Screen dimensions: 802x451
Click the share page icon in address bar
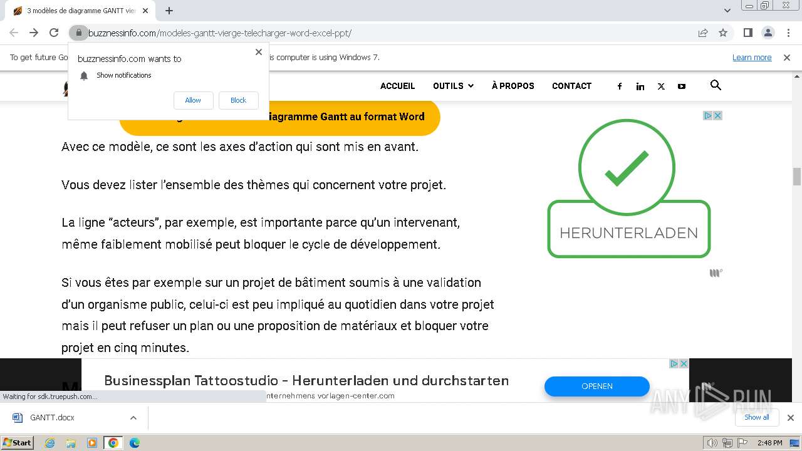coord(703,33)
